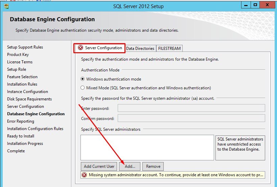Switch to the FILESTREAM tab
277x187 pixels.
tap(169, 49)
